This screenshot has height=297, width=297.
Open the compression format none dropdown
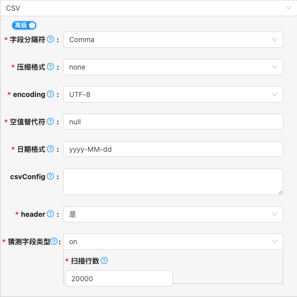coord(173,67)
